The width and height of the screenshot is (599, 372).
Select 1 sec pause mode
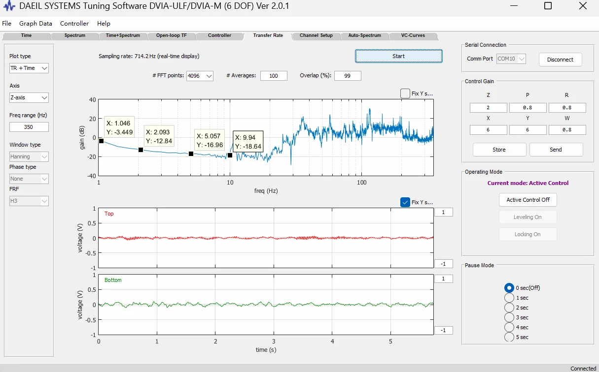coord(517,298)
